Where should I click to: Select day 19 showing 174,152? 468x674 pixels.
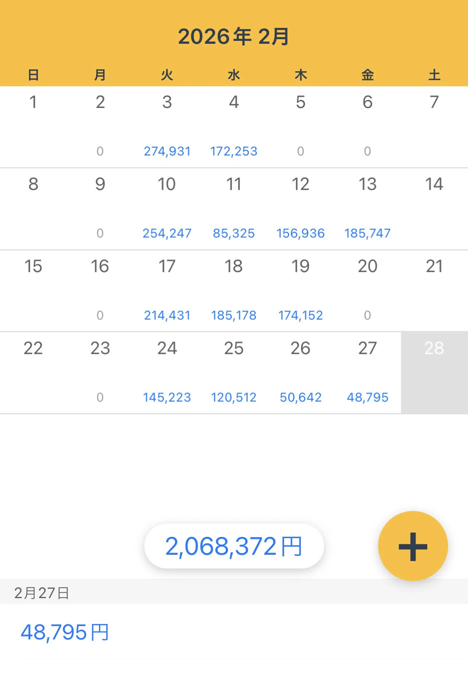pos(301,291)
